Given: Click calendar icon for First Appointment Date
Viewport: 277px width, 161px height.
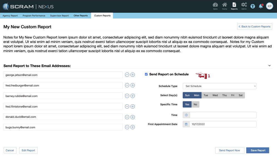Looking at the screenshot, I should pos(186,124).
